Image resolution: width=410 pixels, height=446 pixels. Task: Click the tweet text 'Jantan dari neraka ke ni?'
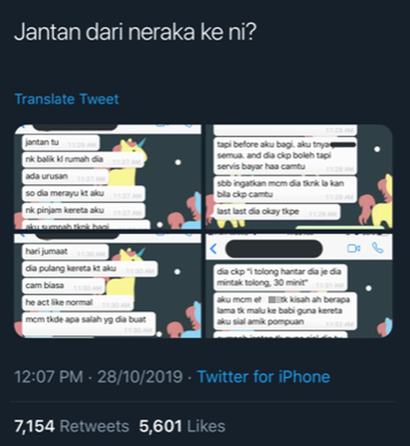tap(135, 32)
